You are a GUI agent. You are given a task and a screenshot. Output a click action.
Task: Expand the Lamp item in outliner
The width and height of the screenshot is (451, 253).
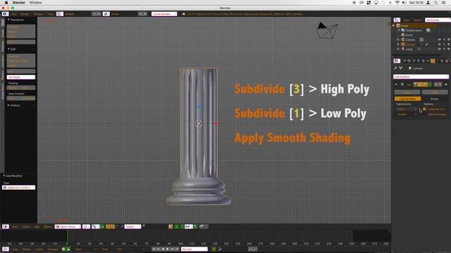click(x=398, y=49)
